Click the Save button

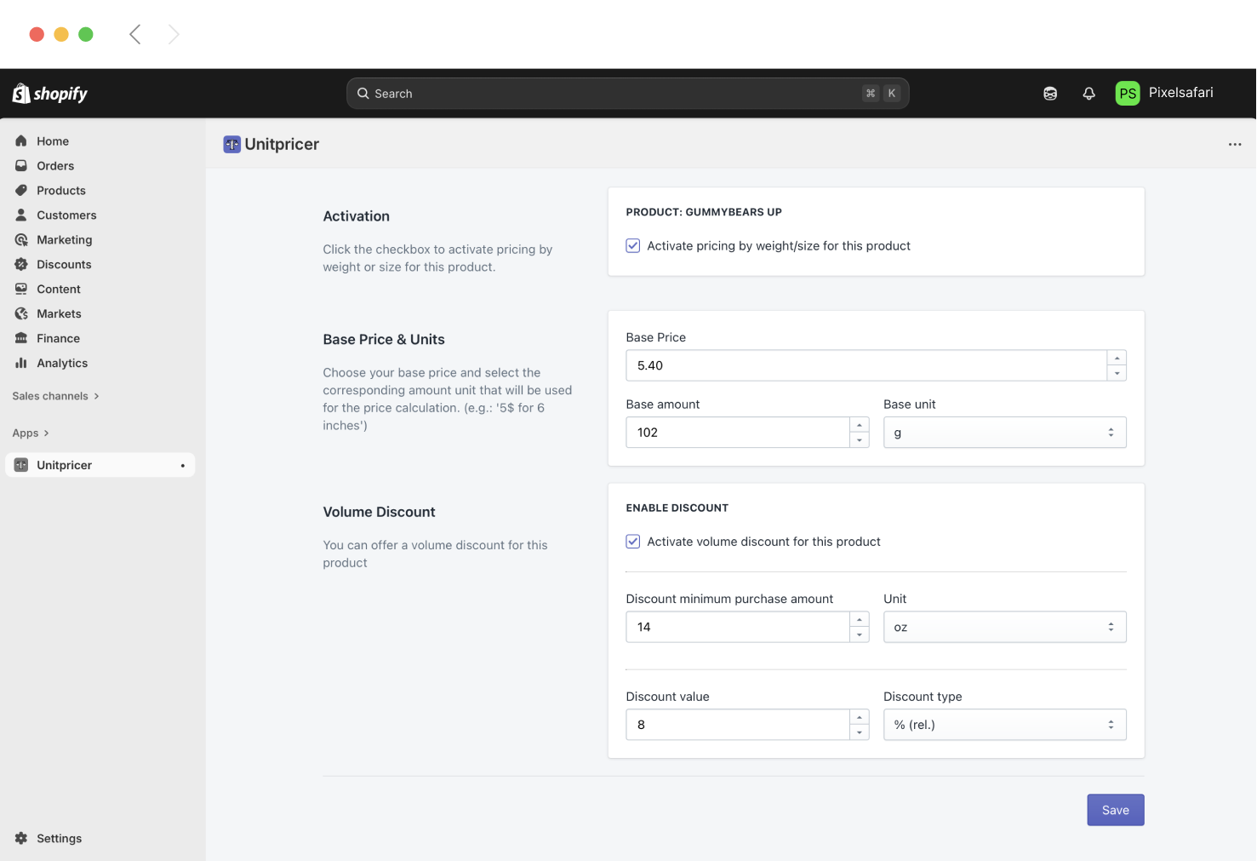1115,810
